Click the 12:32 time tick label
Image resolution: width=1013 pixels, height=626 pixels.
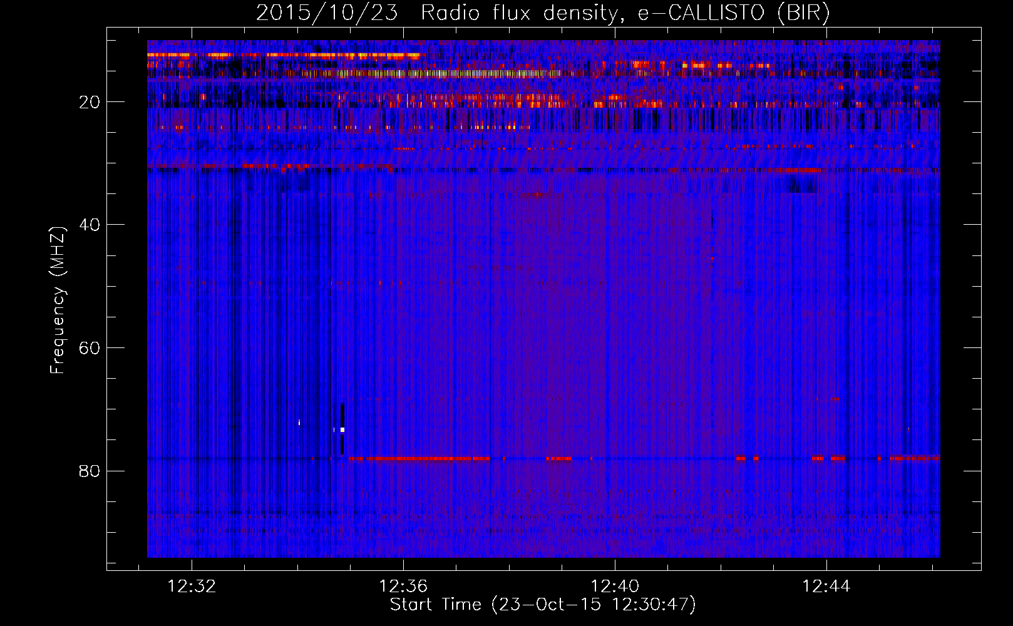192,586
